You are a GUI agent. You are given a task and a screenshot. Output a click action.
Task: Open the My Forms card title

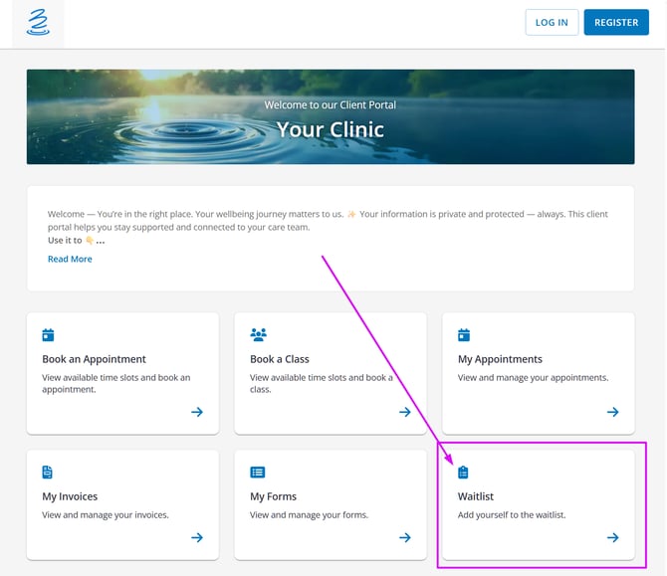(x=273, y=496)
